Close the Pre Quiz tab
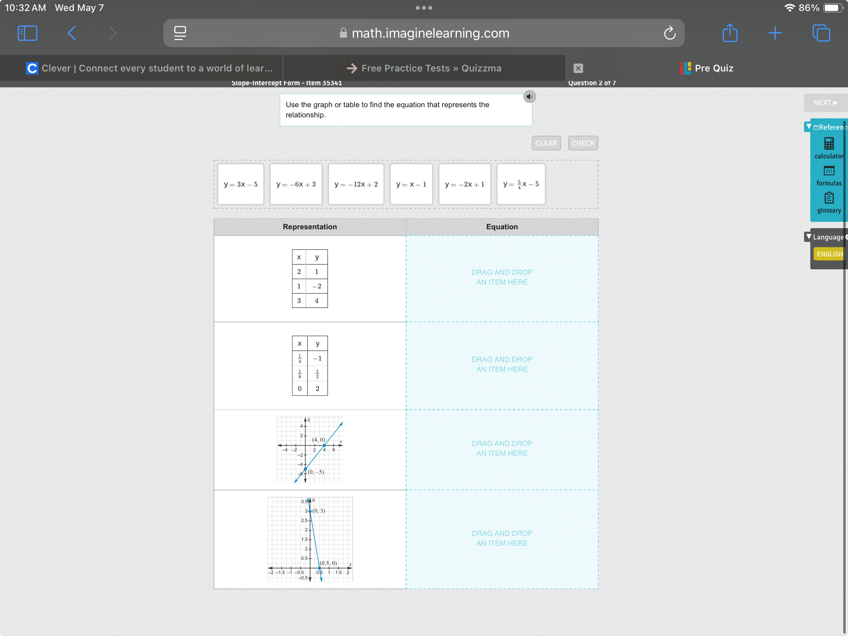The height and width of the screenshot is (636, 848). point(578,68)
